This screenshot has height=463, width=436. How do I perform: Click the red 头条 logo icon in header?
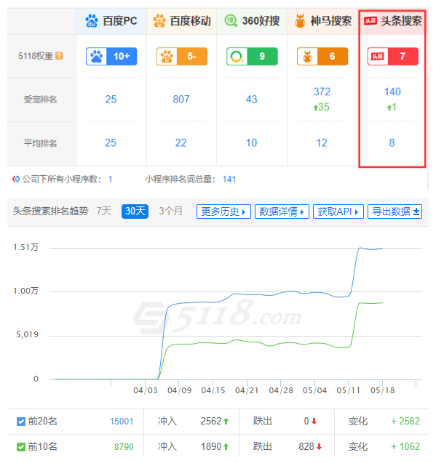pyautogui.click(x=370, y=20)
